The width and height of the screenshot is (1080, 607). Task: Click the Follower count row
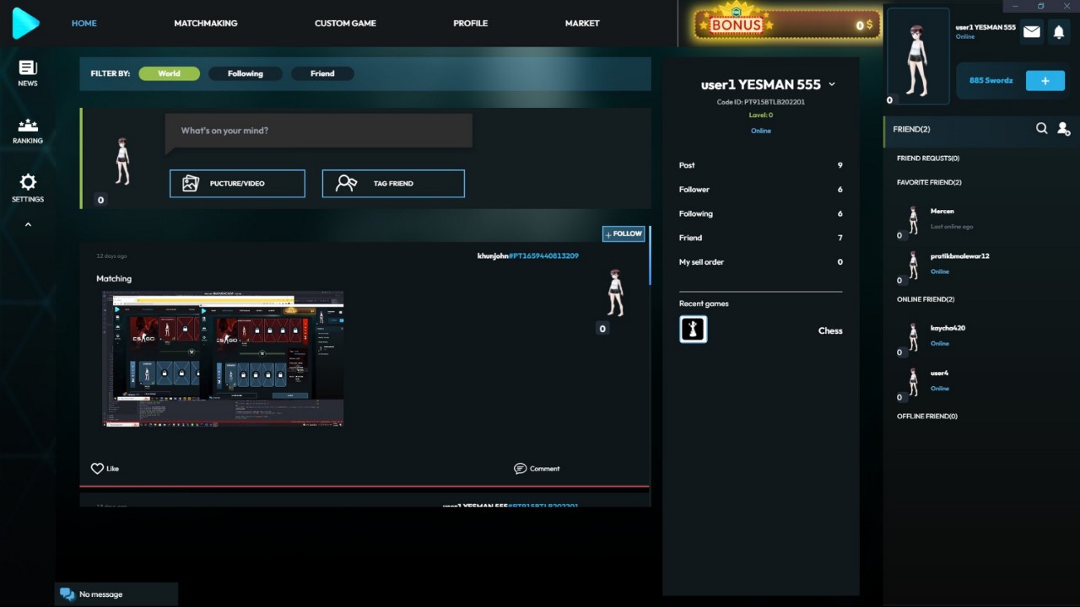[760, 190]
